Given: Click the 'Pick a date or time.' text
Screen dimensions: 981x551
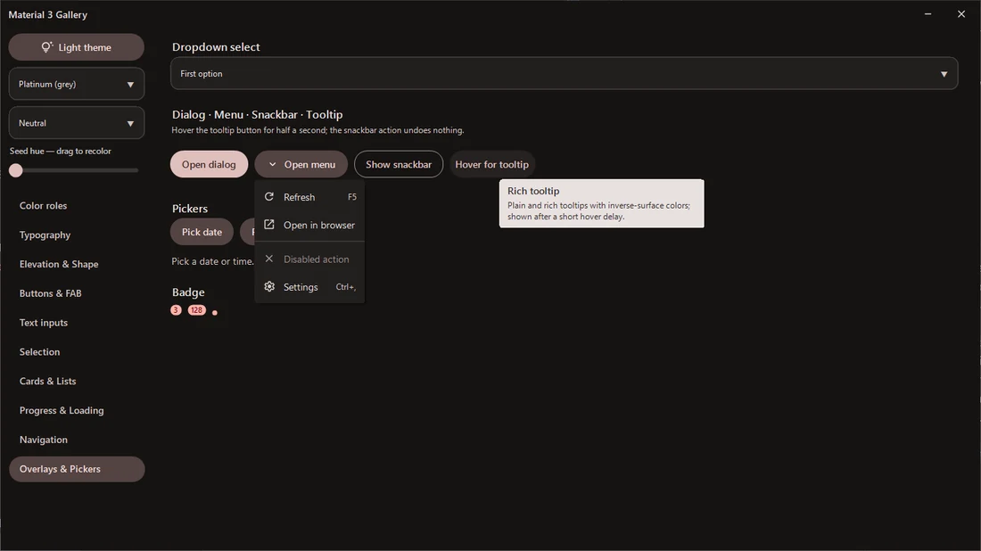Looking at the screenshot, I should pos(213,261).
